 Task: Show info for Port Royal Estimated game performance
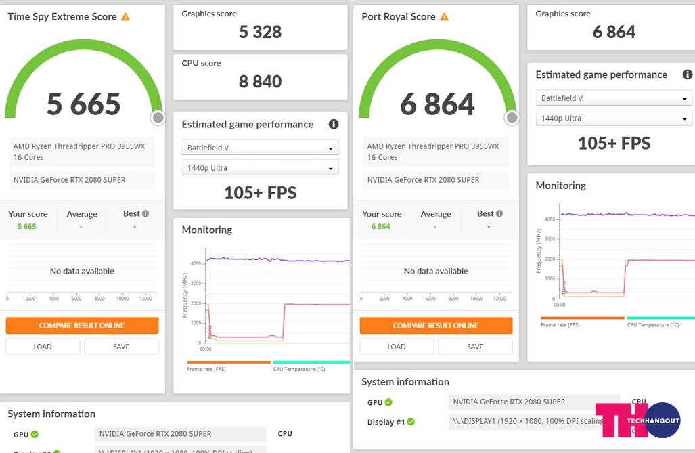point(688,74)
